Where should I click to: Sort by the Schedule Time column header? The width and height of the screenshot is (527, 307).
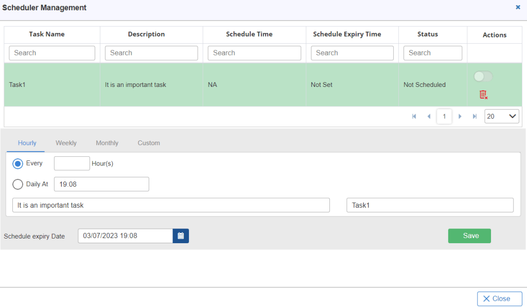(x=249, y=34)
